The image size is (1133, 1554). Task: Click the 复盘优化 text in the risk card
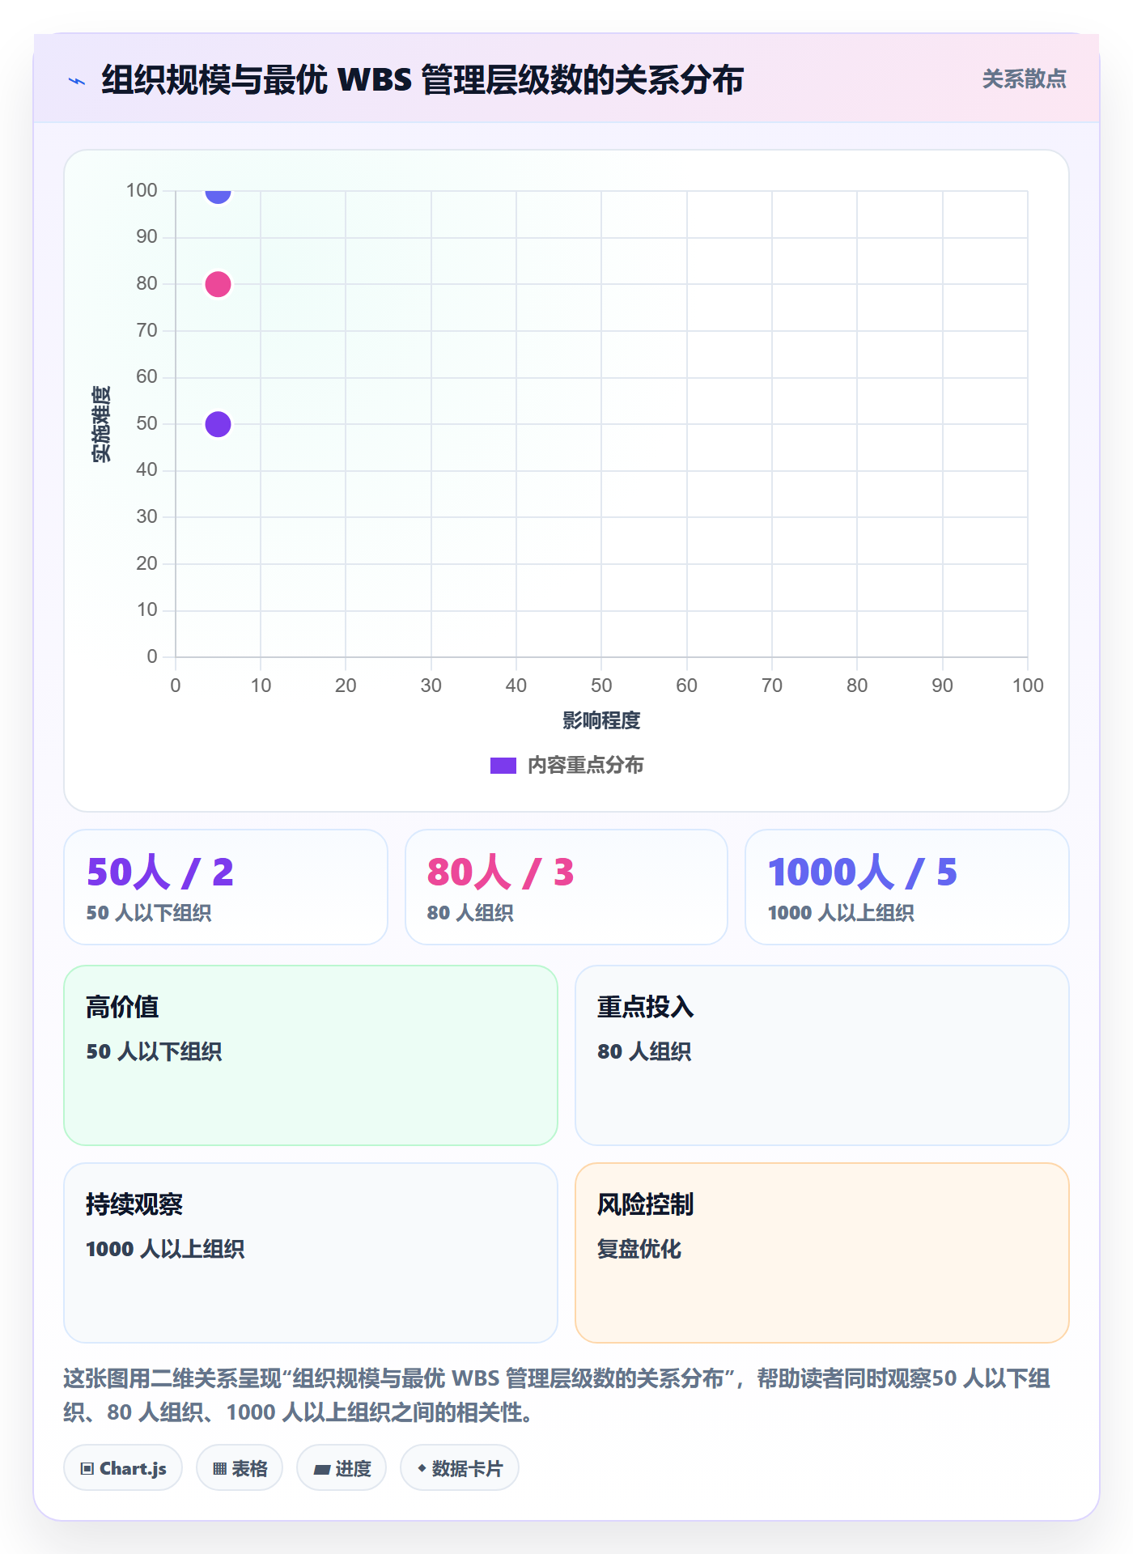click(639, 1249)
